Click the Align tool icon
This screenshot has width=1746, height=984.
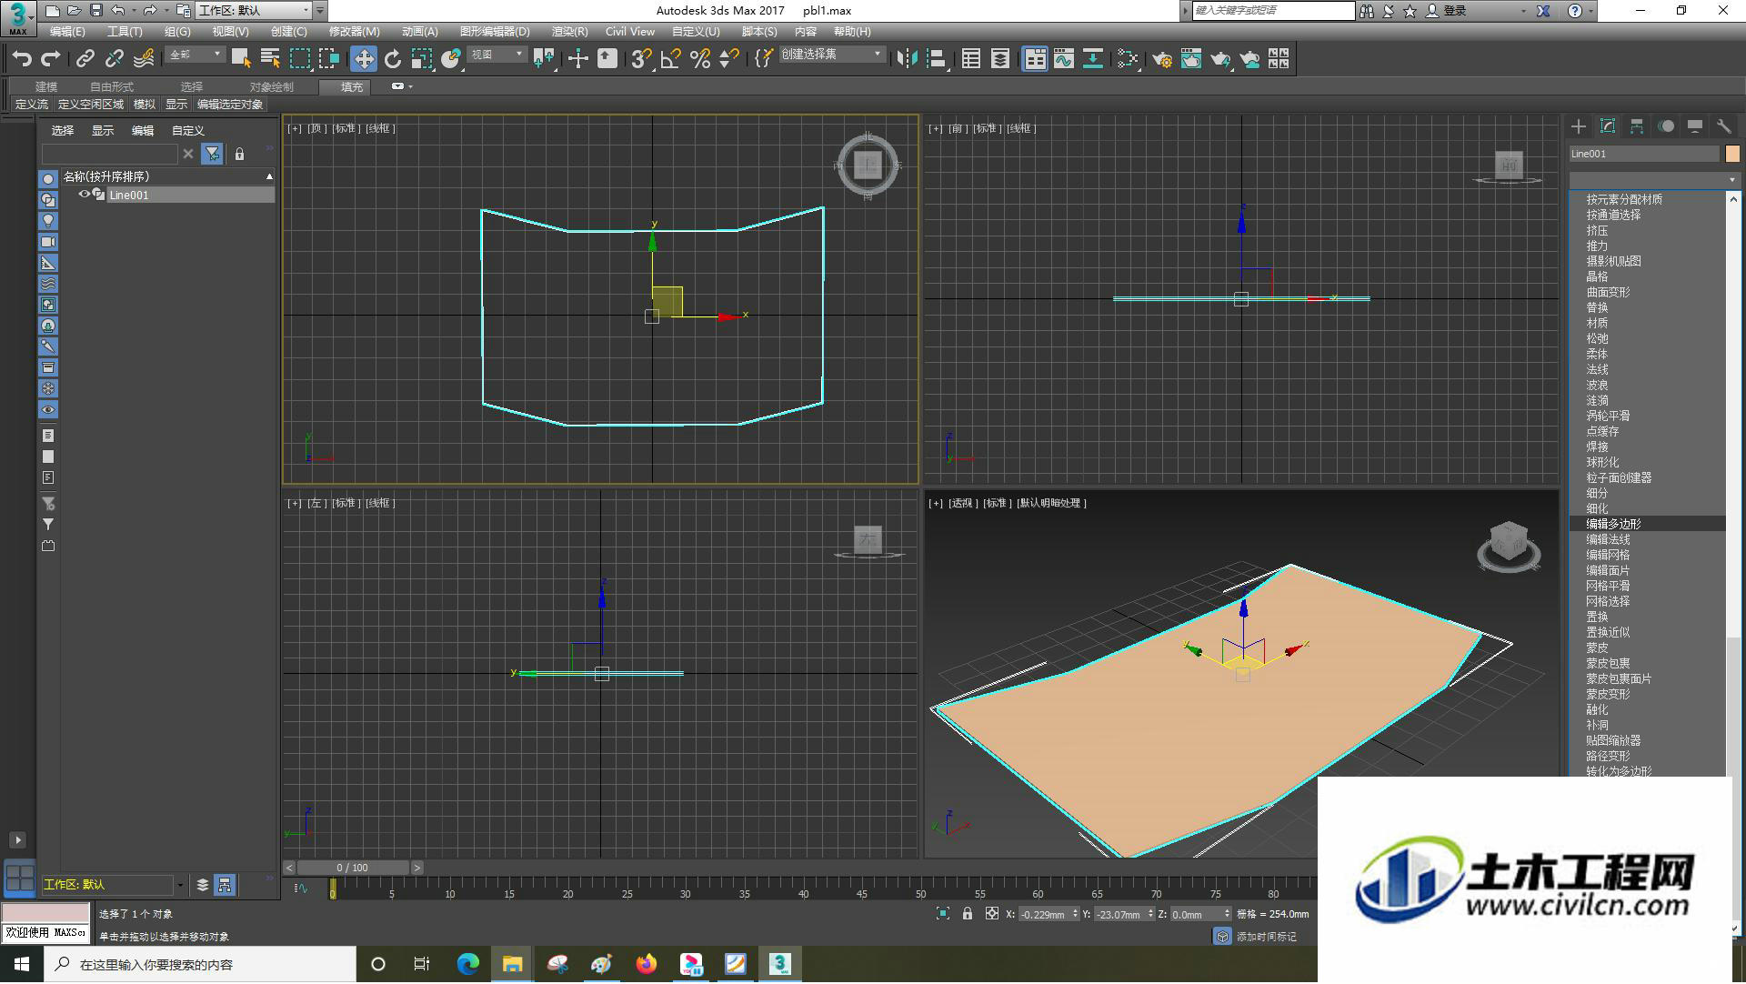click(936, 59)
